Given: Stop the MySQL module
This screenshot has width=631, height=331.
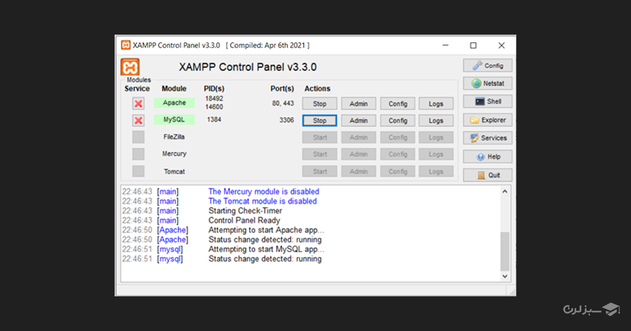Looking at the screenshot, I should click(319, 120).
